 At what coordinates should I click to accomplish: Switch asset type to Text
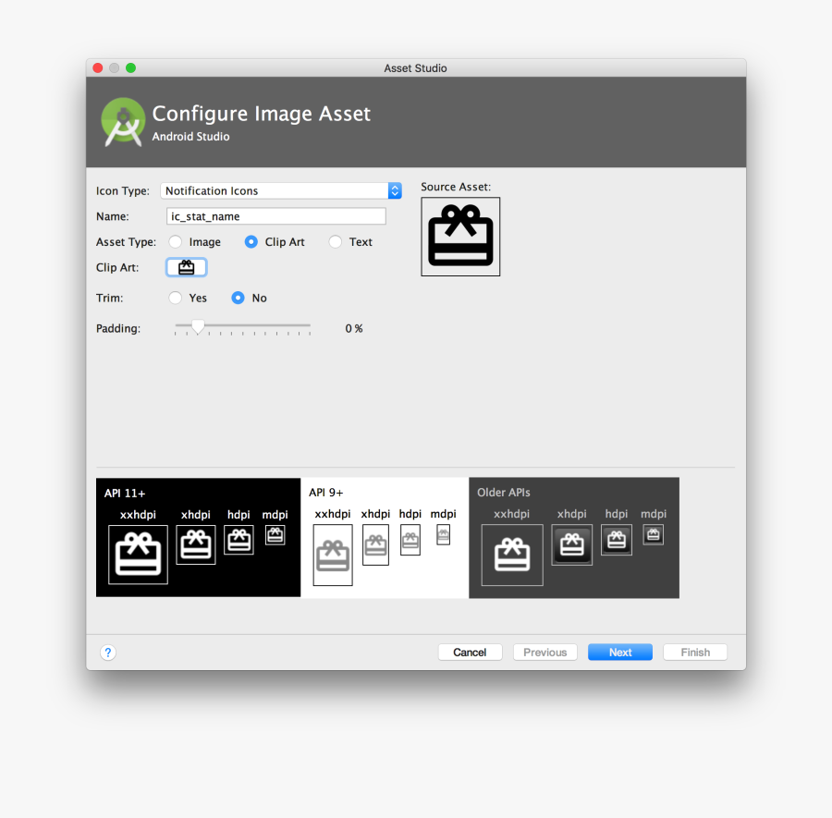335,241
